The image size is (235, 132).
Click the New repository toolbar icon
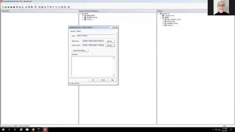pyautogui.click(x=3, y=7)
